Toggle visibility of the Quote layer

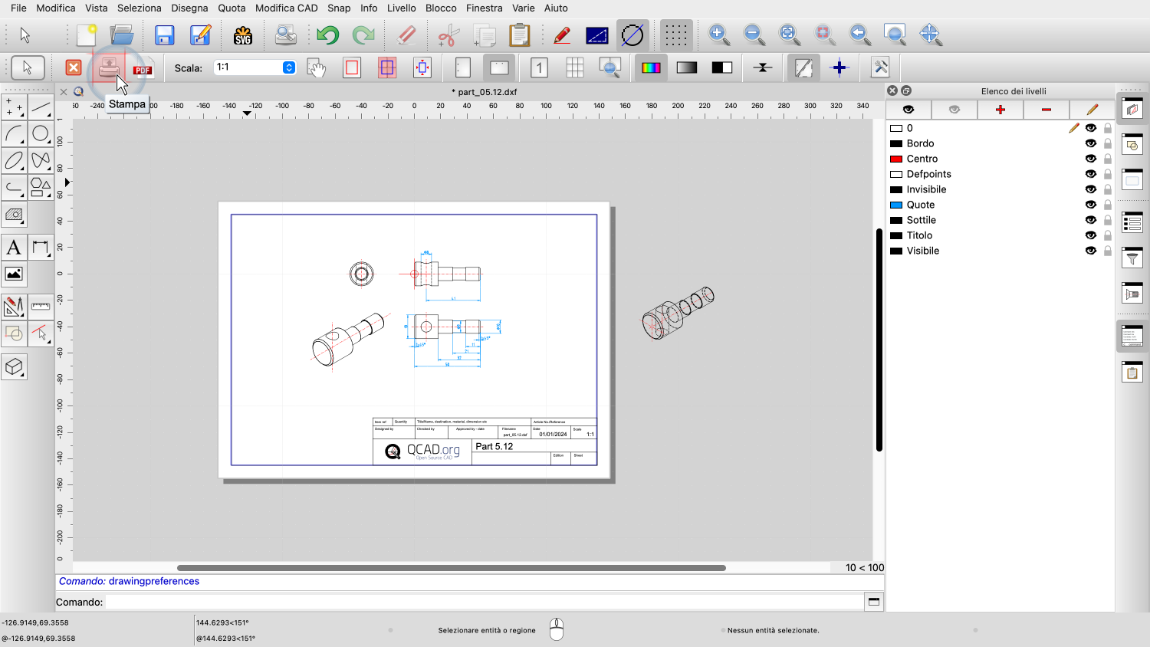tap(1090, 205)
